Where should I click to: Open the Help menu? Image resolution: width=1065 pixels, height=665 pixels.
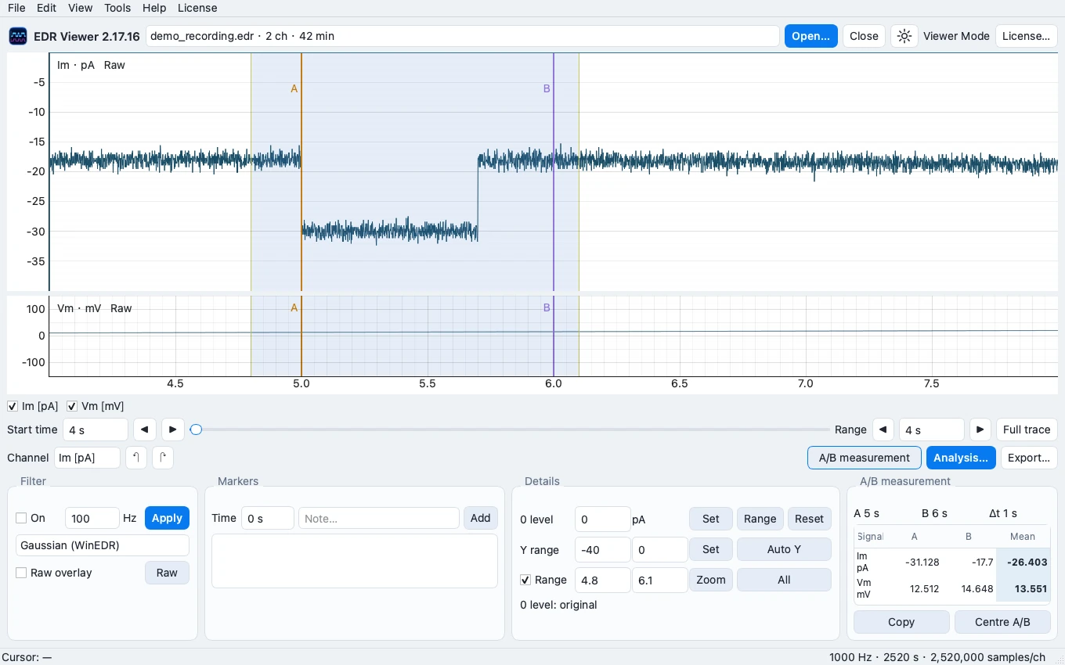154,8
